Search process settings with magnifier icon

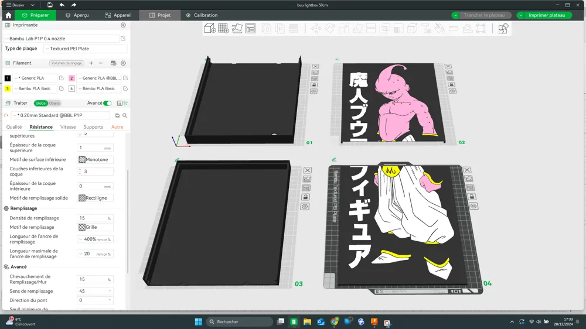click(x=125, y=115)
